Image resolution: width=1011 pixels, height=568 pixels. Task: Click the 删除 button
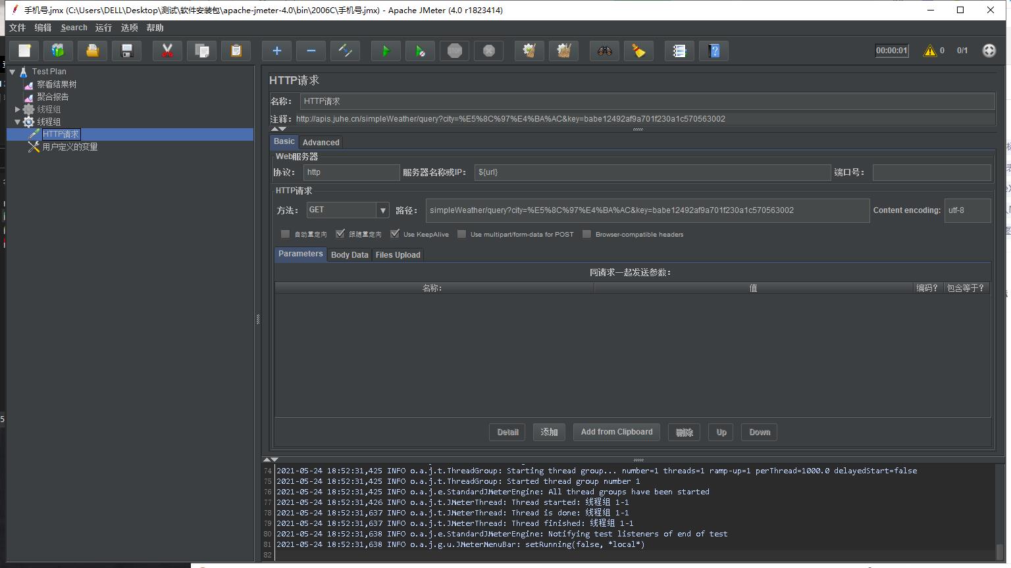point(685,433)
